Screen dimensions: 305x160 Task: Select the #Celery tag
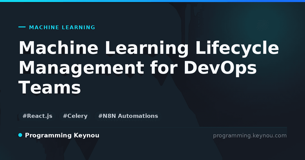coord(75,116)
